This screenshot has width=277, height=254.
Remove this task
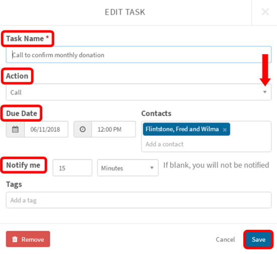28,239
